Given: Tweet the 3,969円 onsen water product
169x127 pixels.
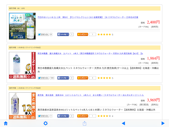Looking at the screenshot, I should click(43, 116).
